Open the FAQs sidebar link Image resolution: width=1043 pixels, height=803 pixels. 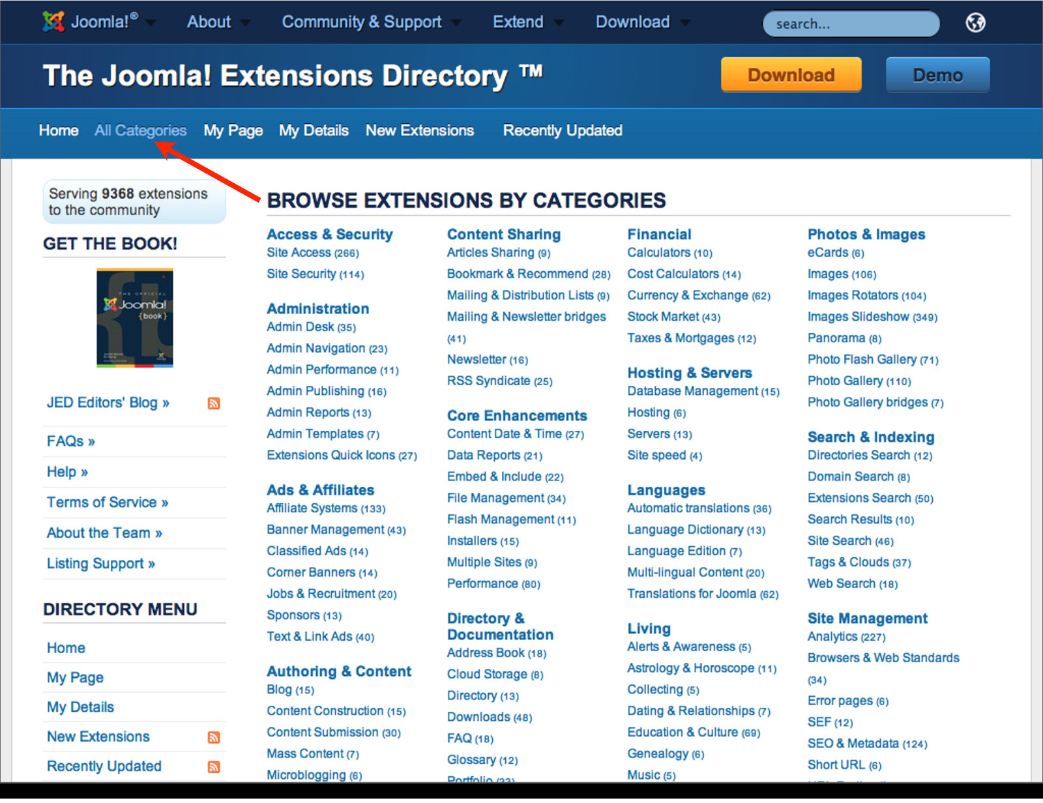coord(71,441)
